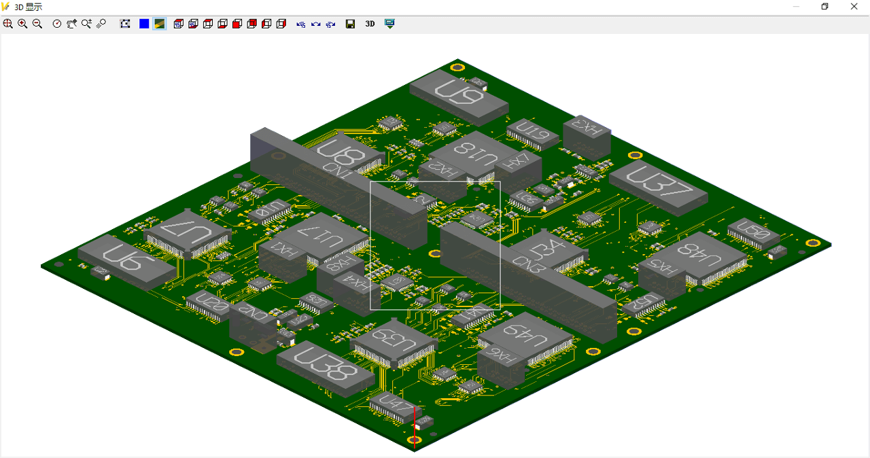
Task: Click the fit-board bounding box icon
Action: point(125,24)
